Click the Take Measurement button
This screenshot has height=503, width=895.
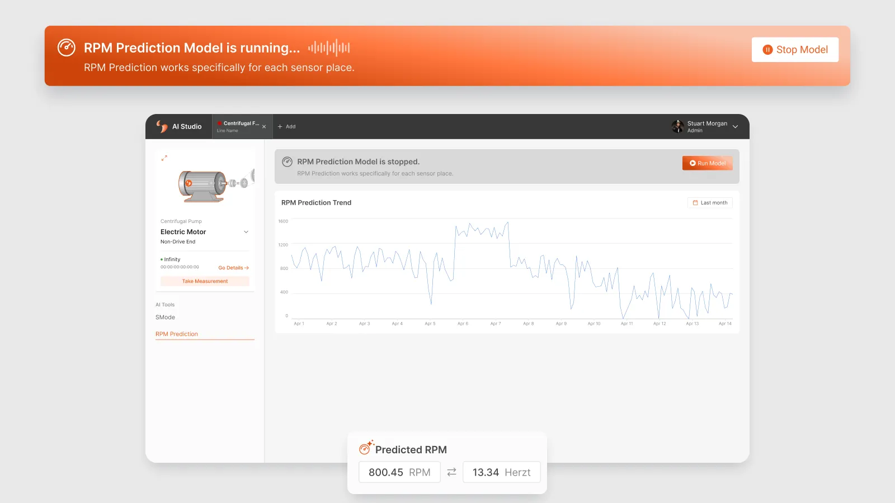pyautogui.click(x=205, y=281)
